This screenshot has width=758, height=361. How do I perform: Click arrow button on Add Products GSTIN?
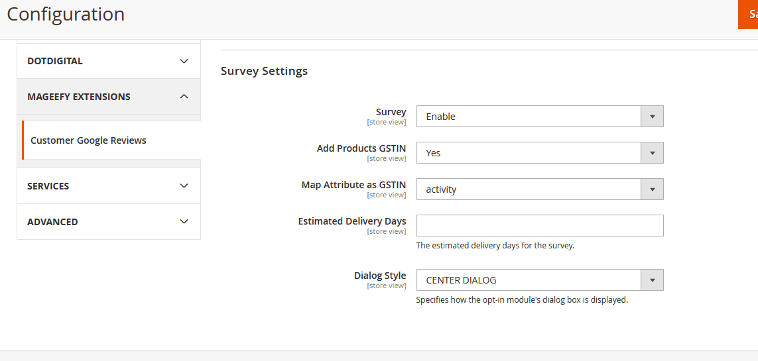pyautogui.click(x=652, y=153)
